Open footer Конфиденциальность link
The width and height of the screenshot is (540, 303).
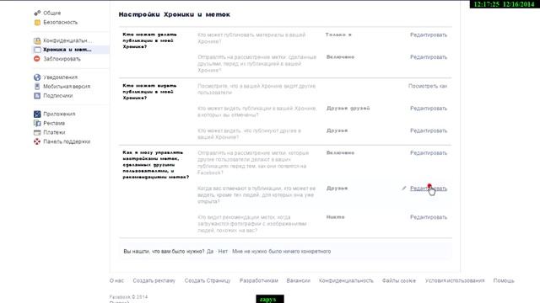pyautogui.click(x=346, y=280)
